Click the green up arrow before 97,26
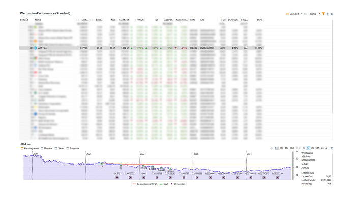The width and height of the screenshot is (351, 197). (161, 48)
